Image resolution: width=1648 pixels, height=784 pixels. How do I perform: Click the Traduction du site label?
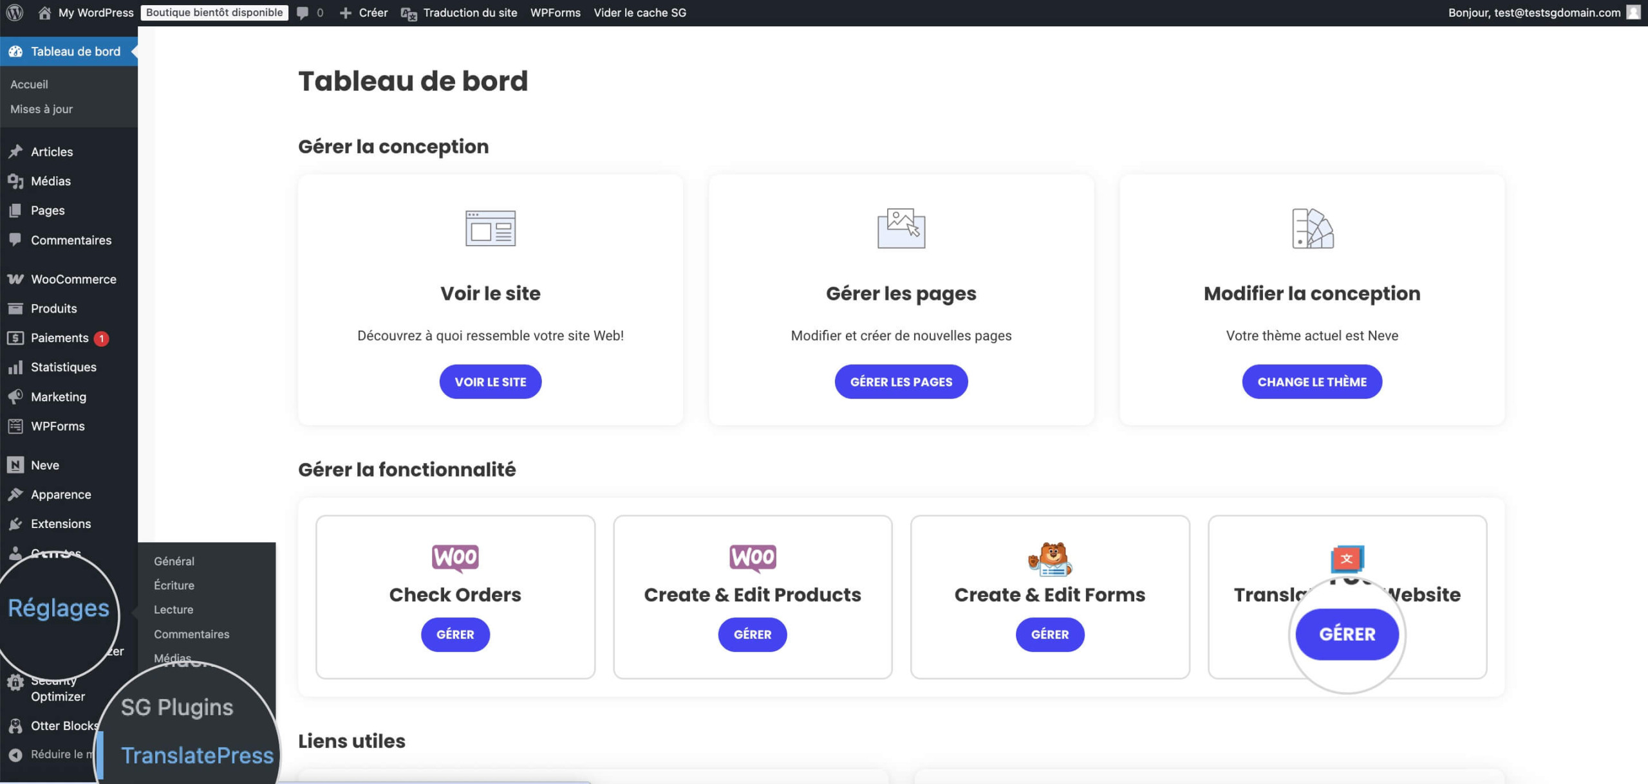(x=470, y=12)
